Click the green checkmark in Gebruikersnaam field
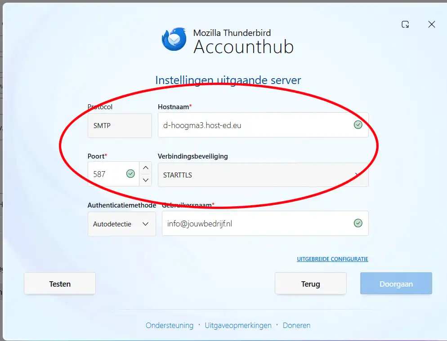This screenshot has width=447, height=341. [x=358, y=223]
